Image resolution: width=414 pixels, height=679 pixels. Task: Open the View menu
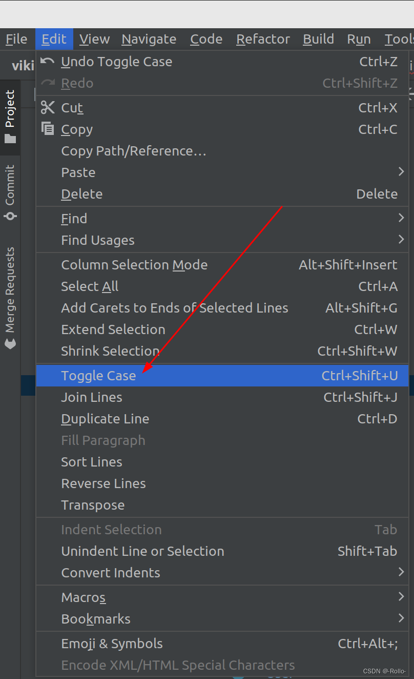[94, 38]
